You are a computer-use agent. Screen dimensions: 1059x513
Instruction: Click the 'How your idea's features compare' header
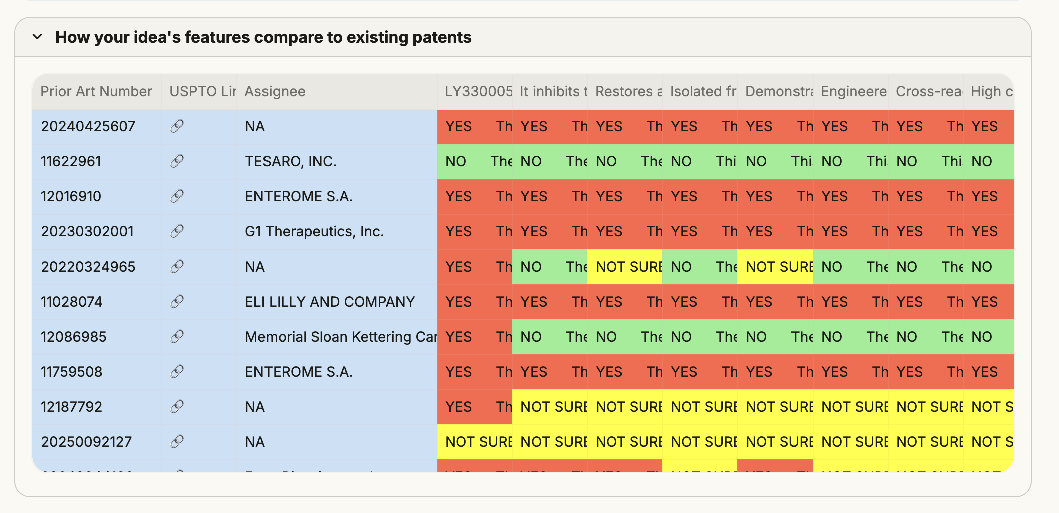[x=263, y=37]
